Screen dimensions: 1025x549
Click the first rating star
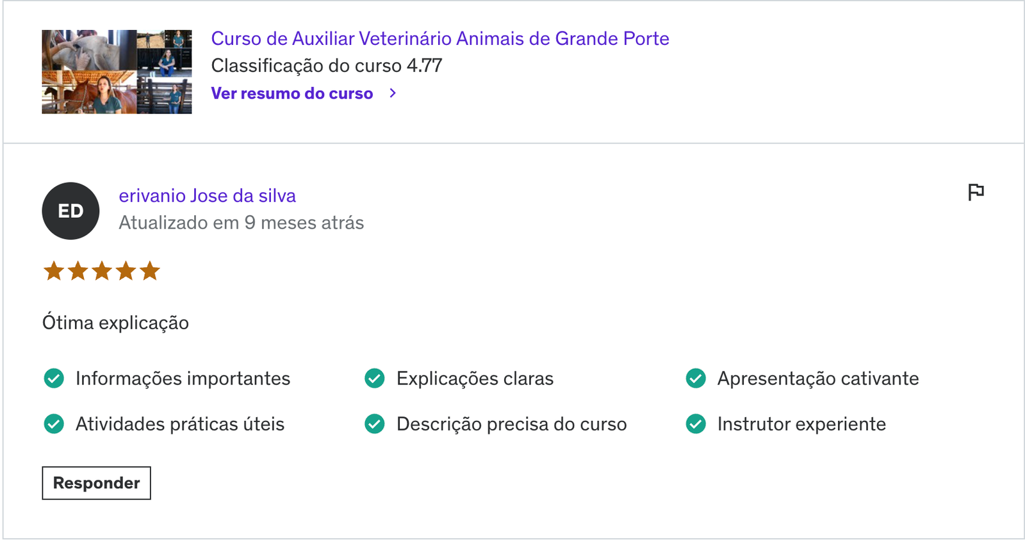54,271
